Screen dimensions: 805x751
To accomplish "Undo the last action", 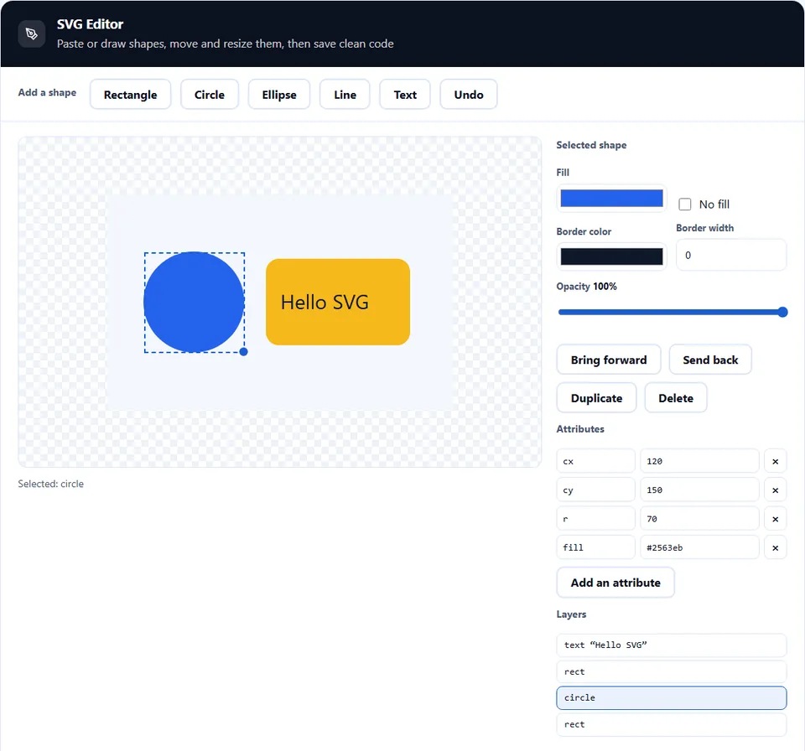I will [469, 95].
